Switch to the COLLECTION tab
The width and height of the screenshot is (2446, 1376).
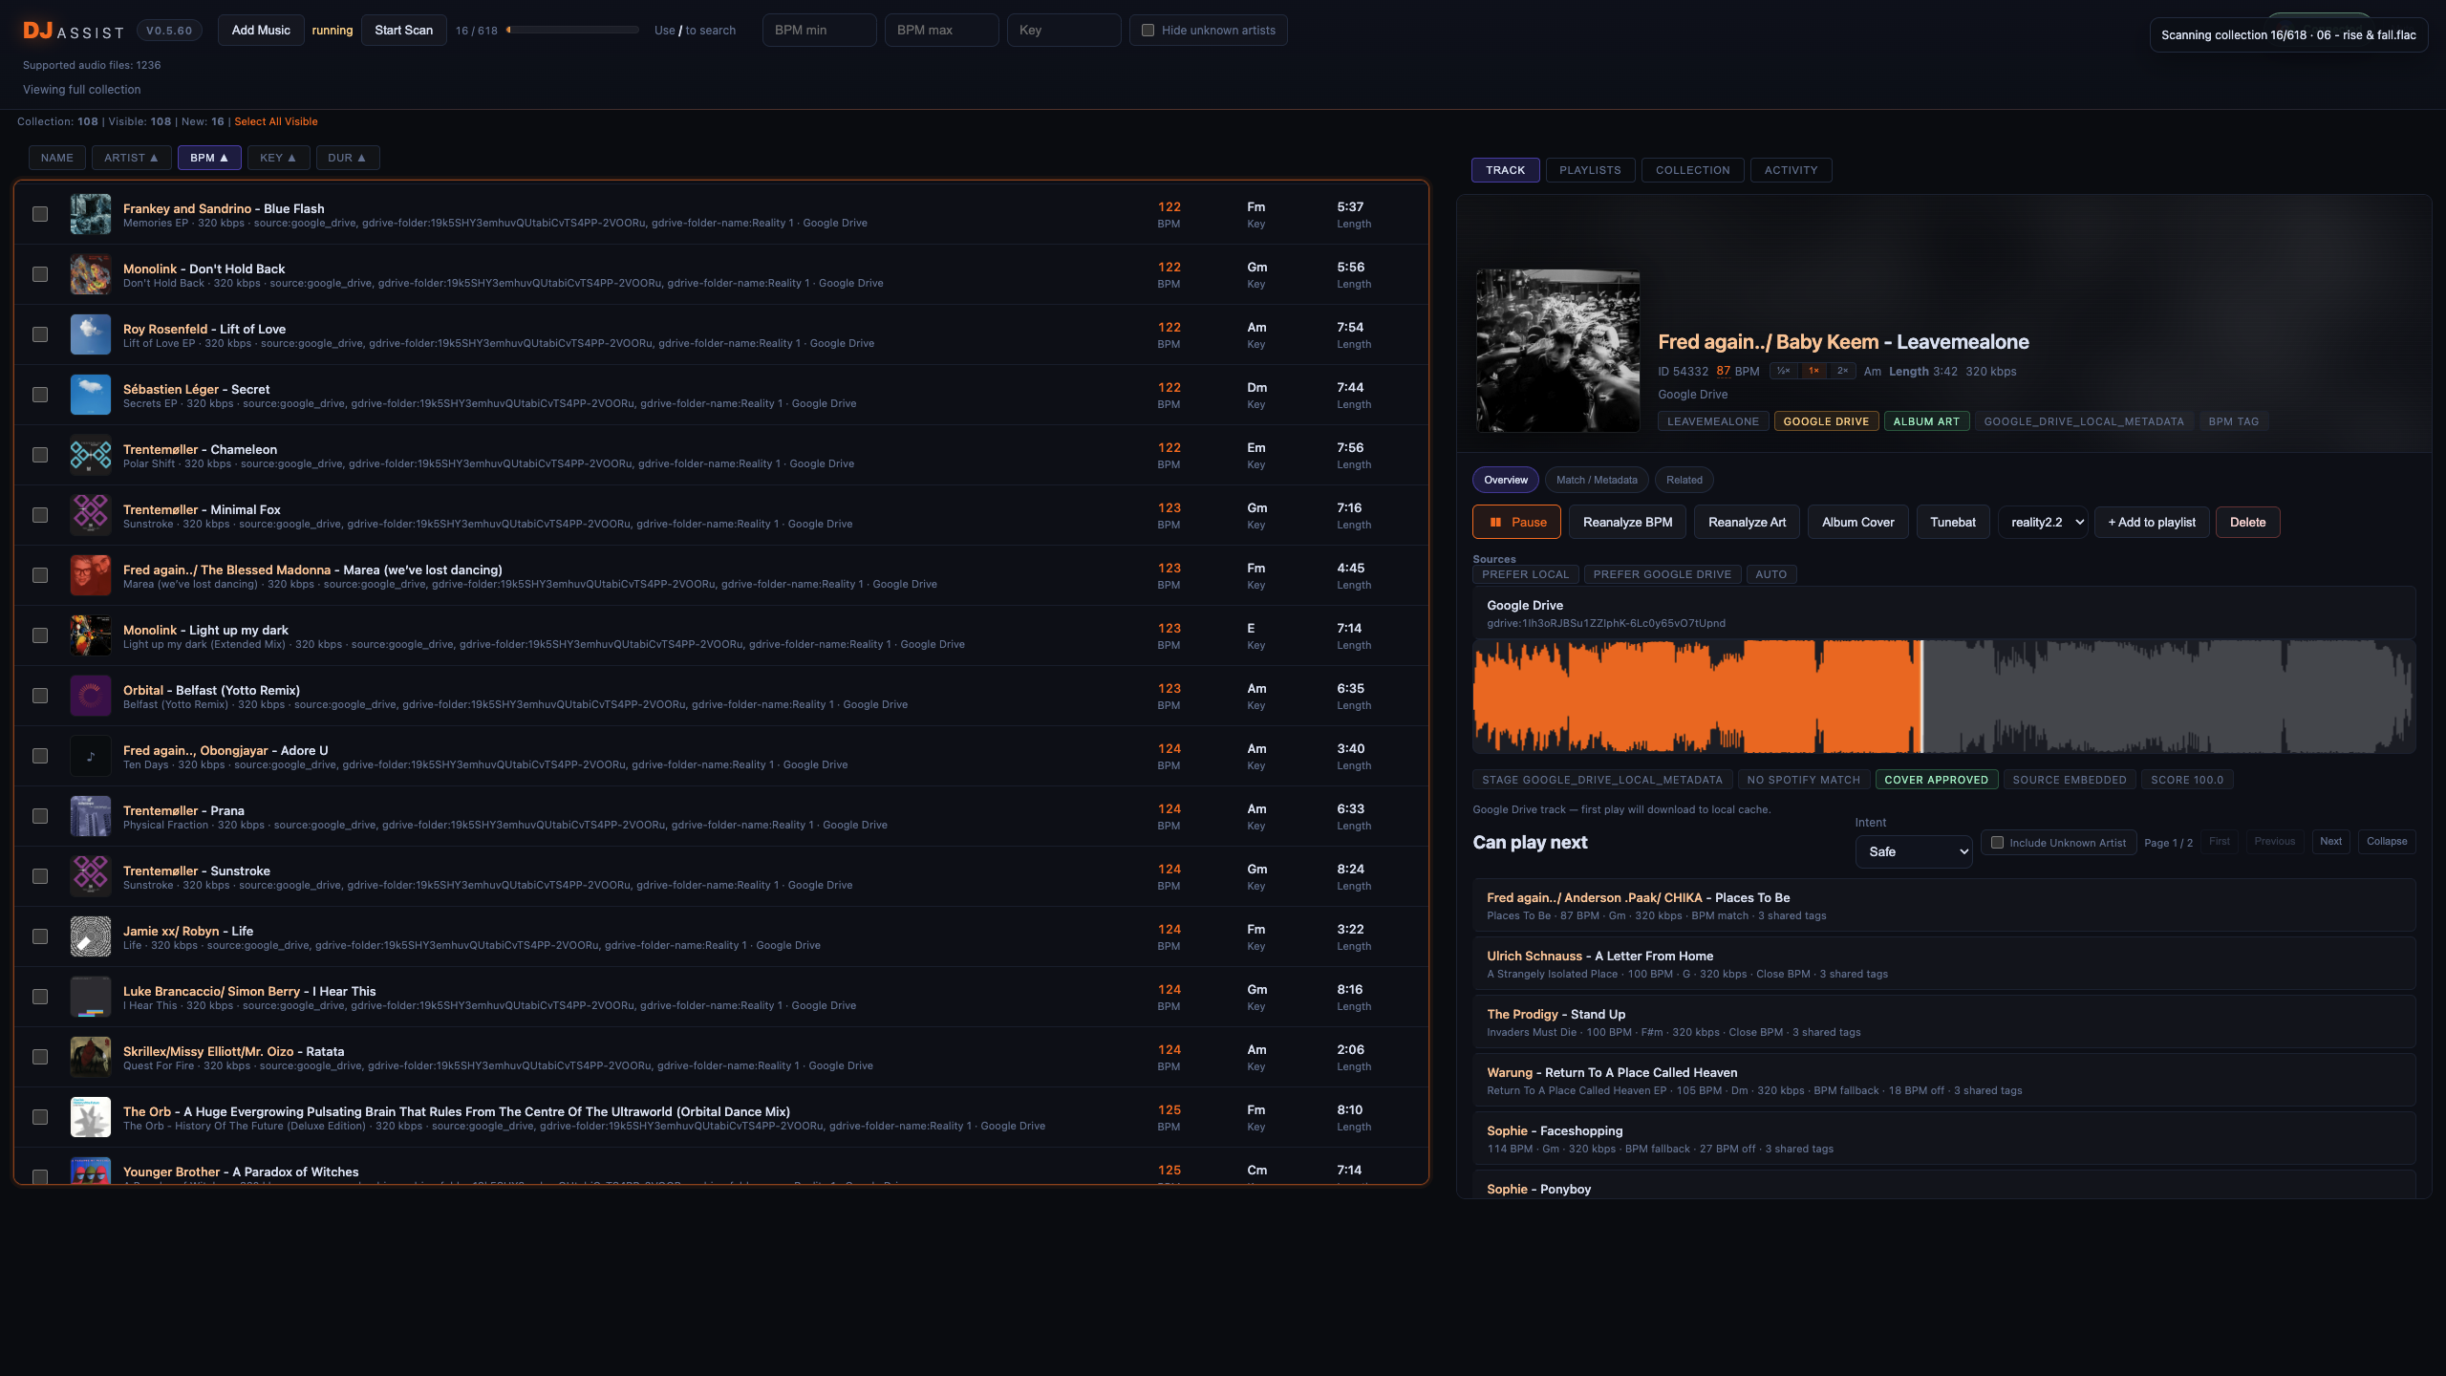pos(1692,170)
